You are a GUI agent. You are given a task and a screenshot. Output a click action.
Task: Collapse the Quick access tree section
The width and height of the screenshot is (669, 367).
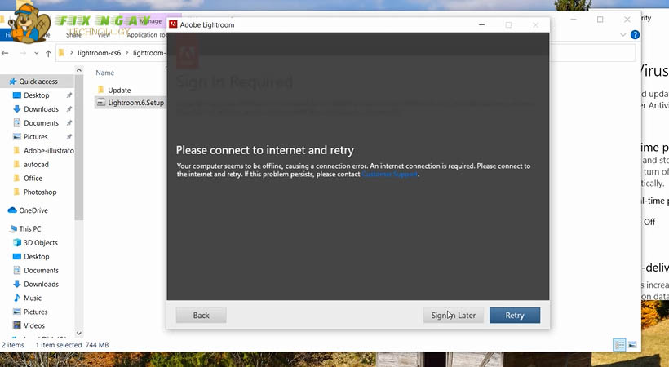[x=3, y=82]
